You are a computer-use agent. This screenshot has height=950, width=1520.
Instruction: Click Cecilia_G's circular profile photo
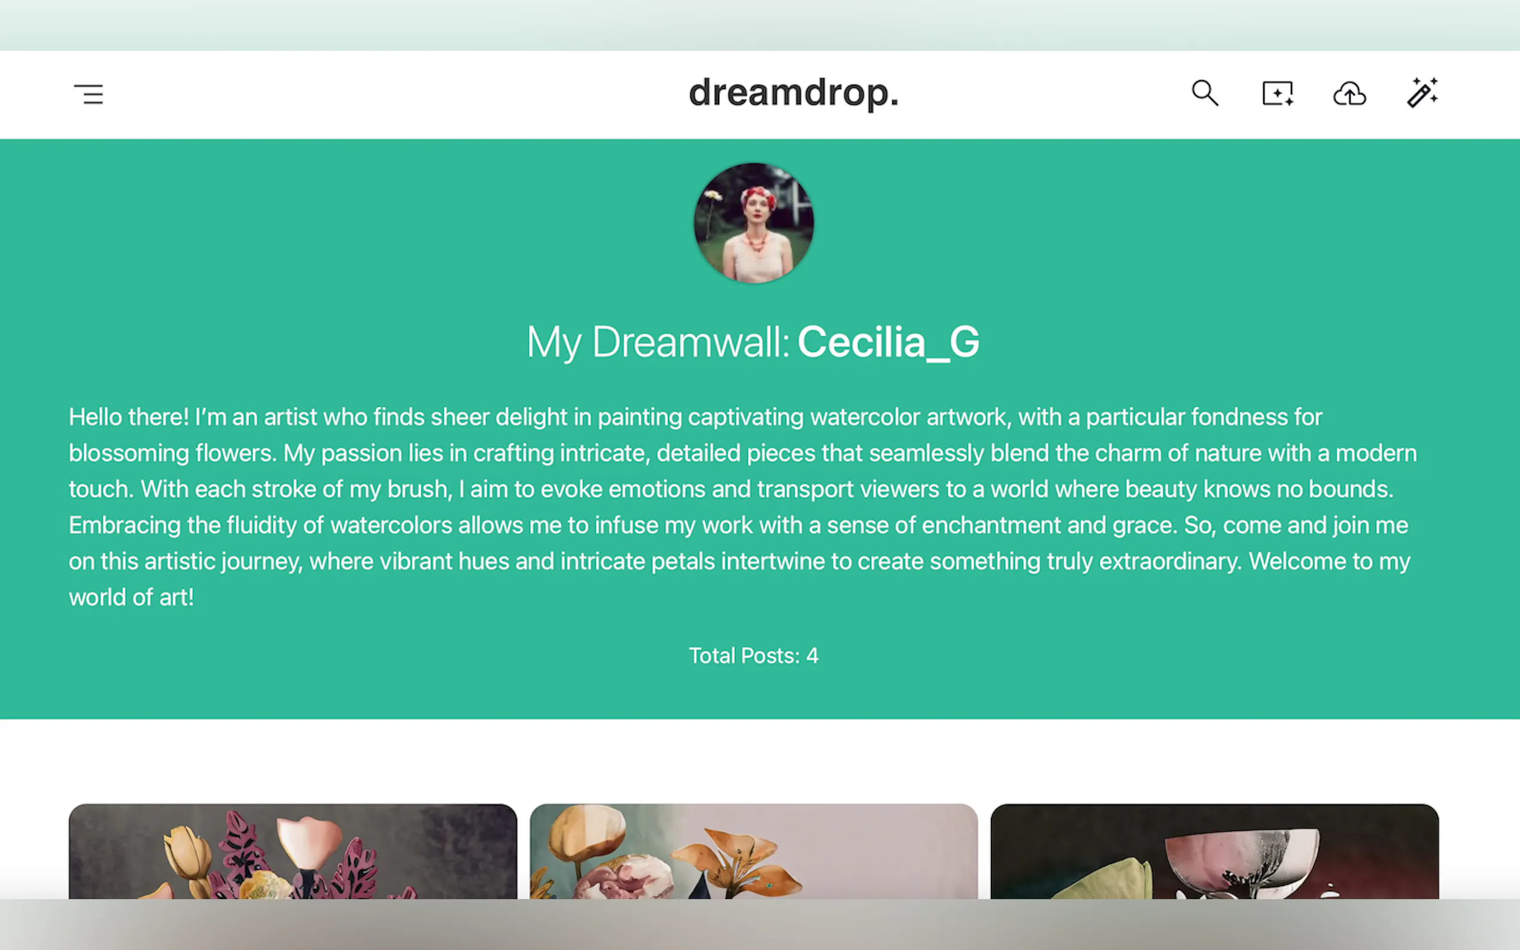pos(753,223)
